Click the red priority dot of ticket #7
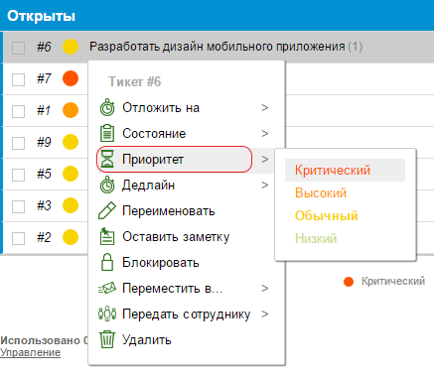The width and height of the screenshot is (434, 377). 71,78
